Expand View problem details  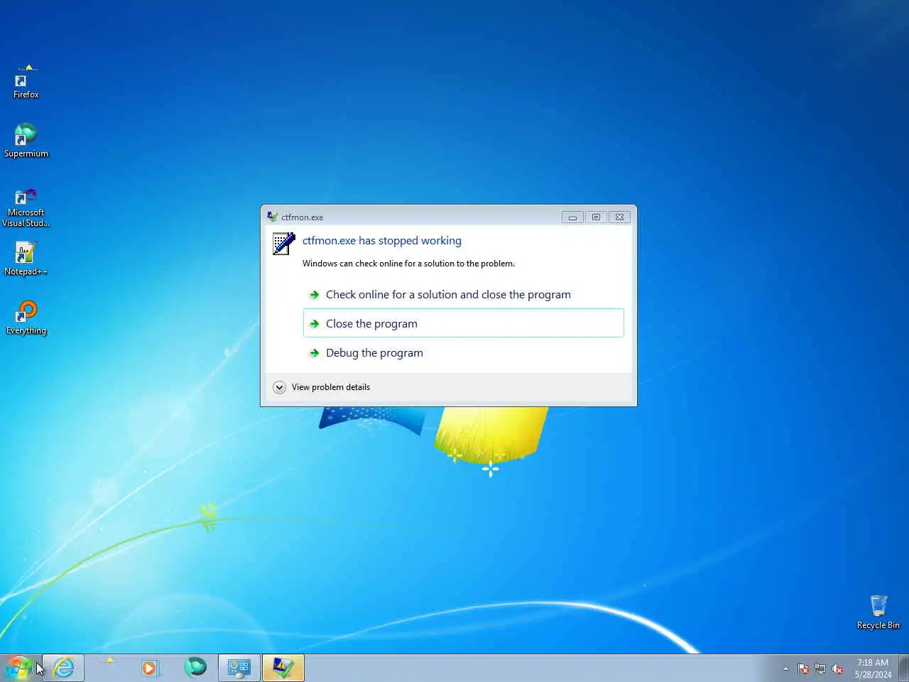coord(322,387)
